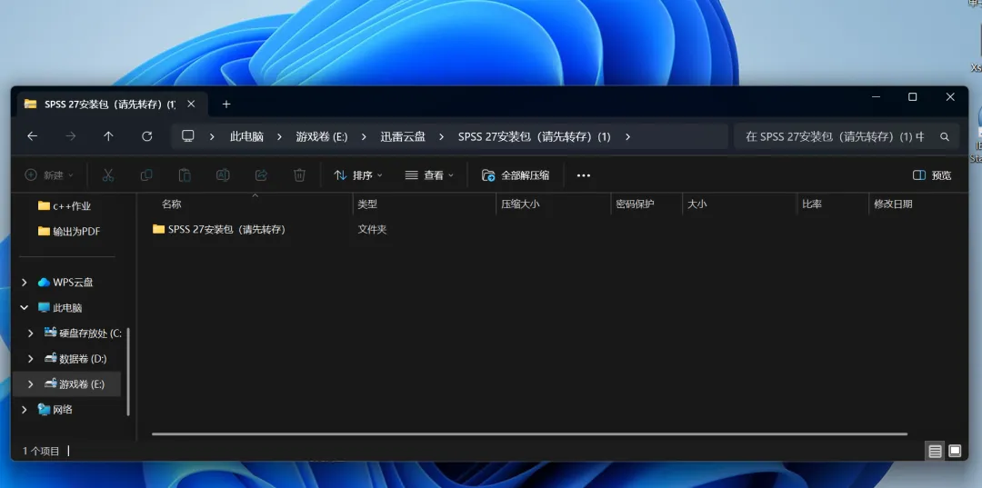Screen dimensions: 982x488
Task: Select 数据卷 (D:) in navigation pane
Action: (75, 358)
